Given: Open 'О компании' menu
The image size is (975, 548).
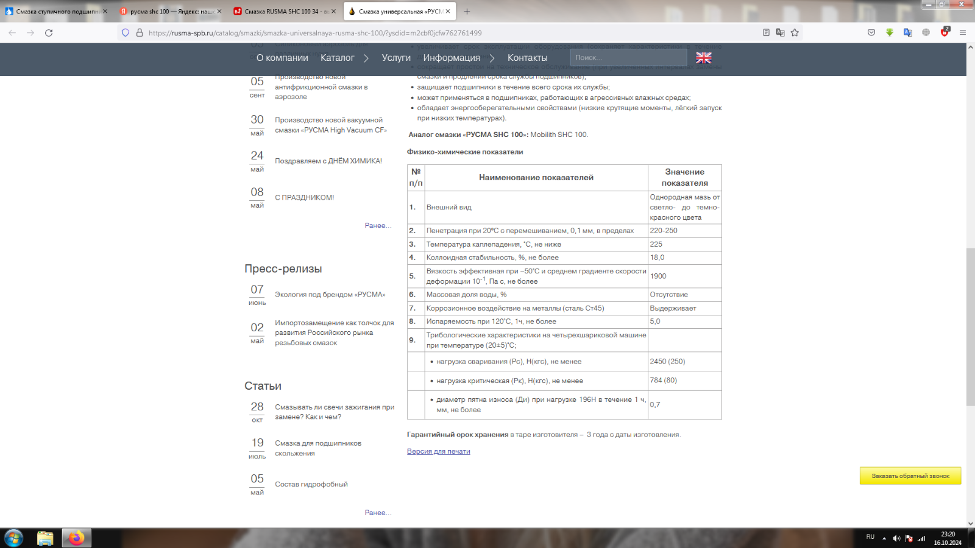Looking at the screenshot, I should (282, 58).
